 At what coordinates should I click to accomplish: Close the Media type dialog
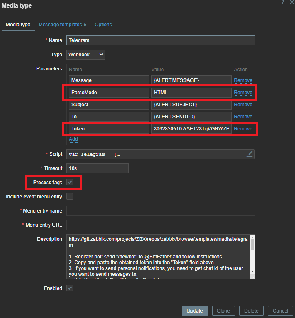[x=292, y=2]
